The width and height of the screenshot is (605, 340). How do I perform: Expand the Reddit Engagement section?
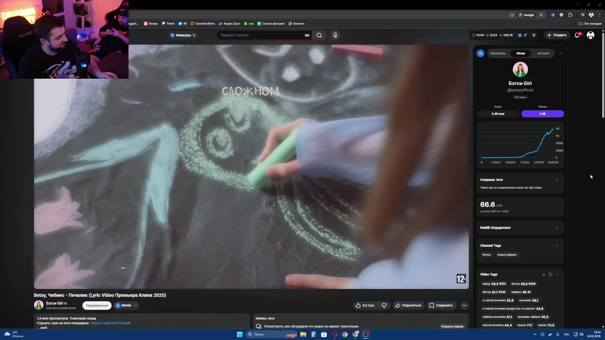tap(557, 228)
